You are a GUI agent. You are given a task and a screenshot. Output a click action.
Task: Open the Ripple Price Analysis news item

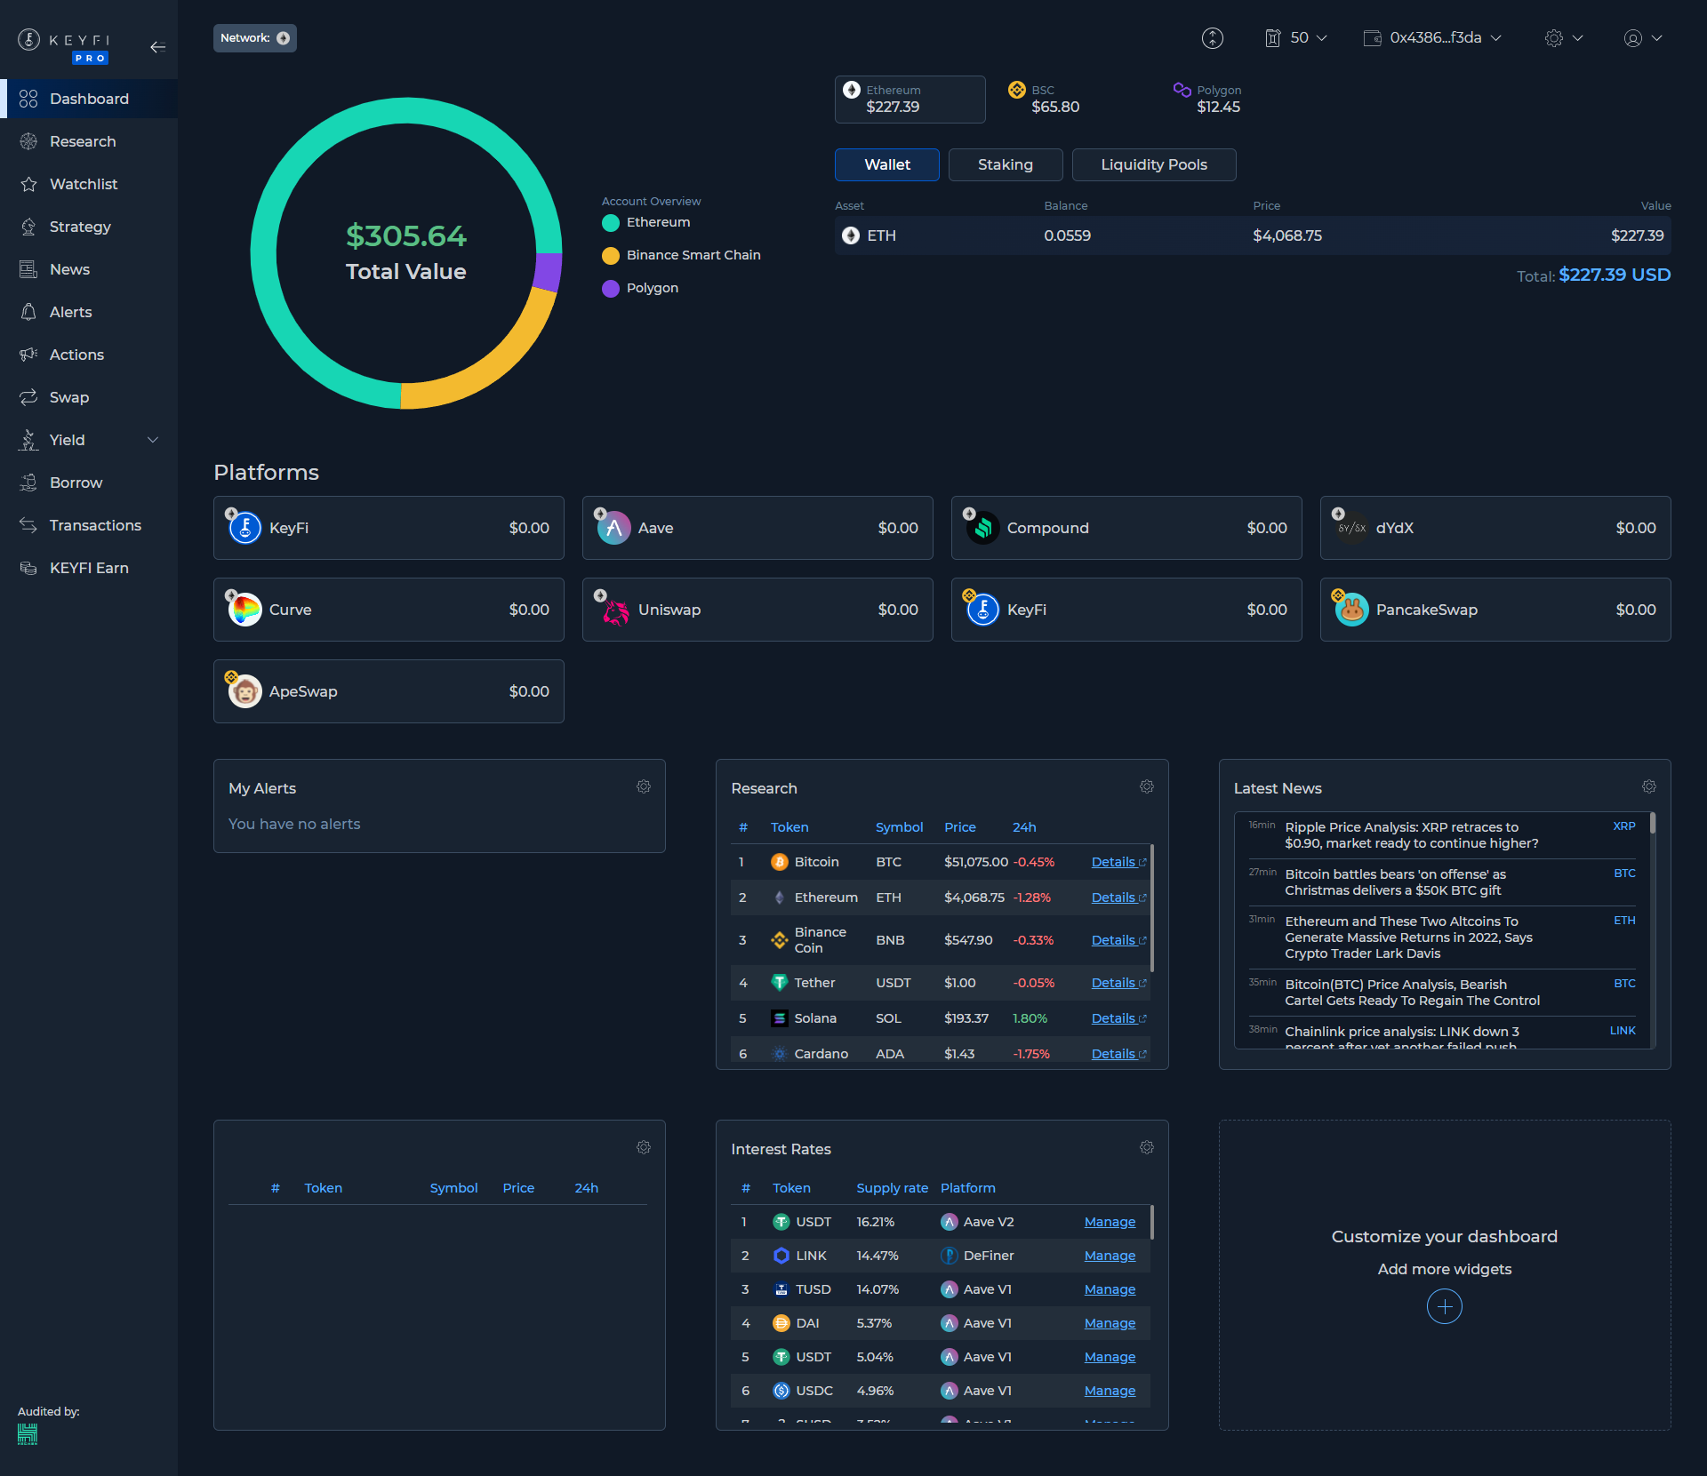[x=1442, y=835]
